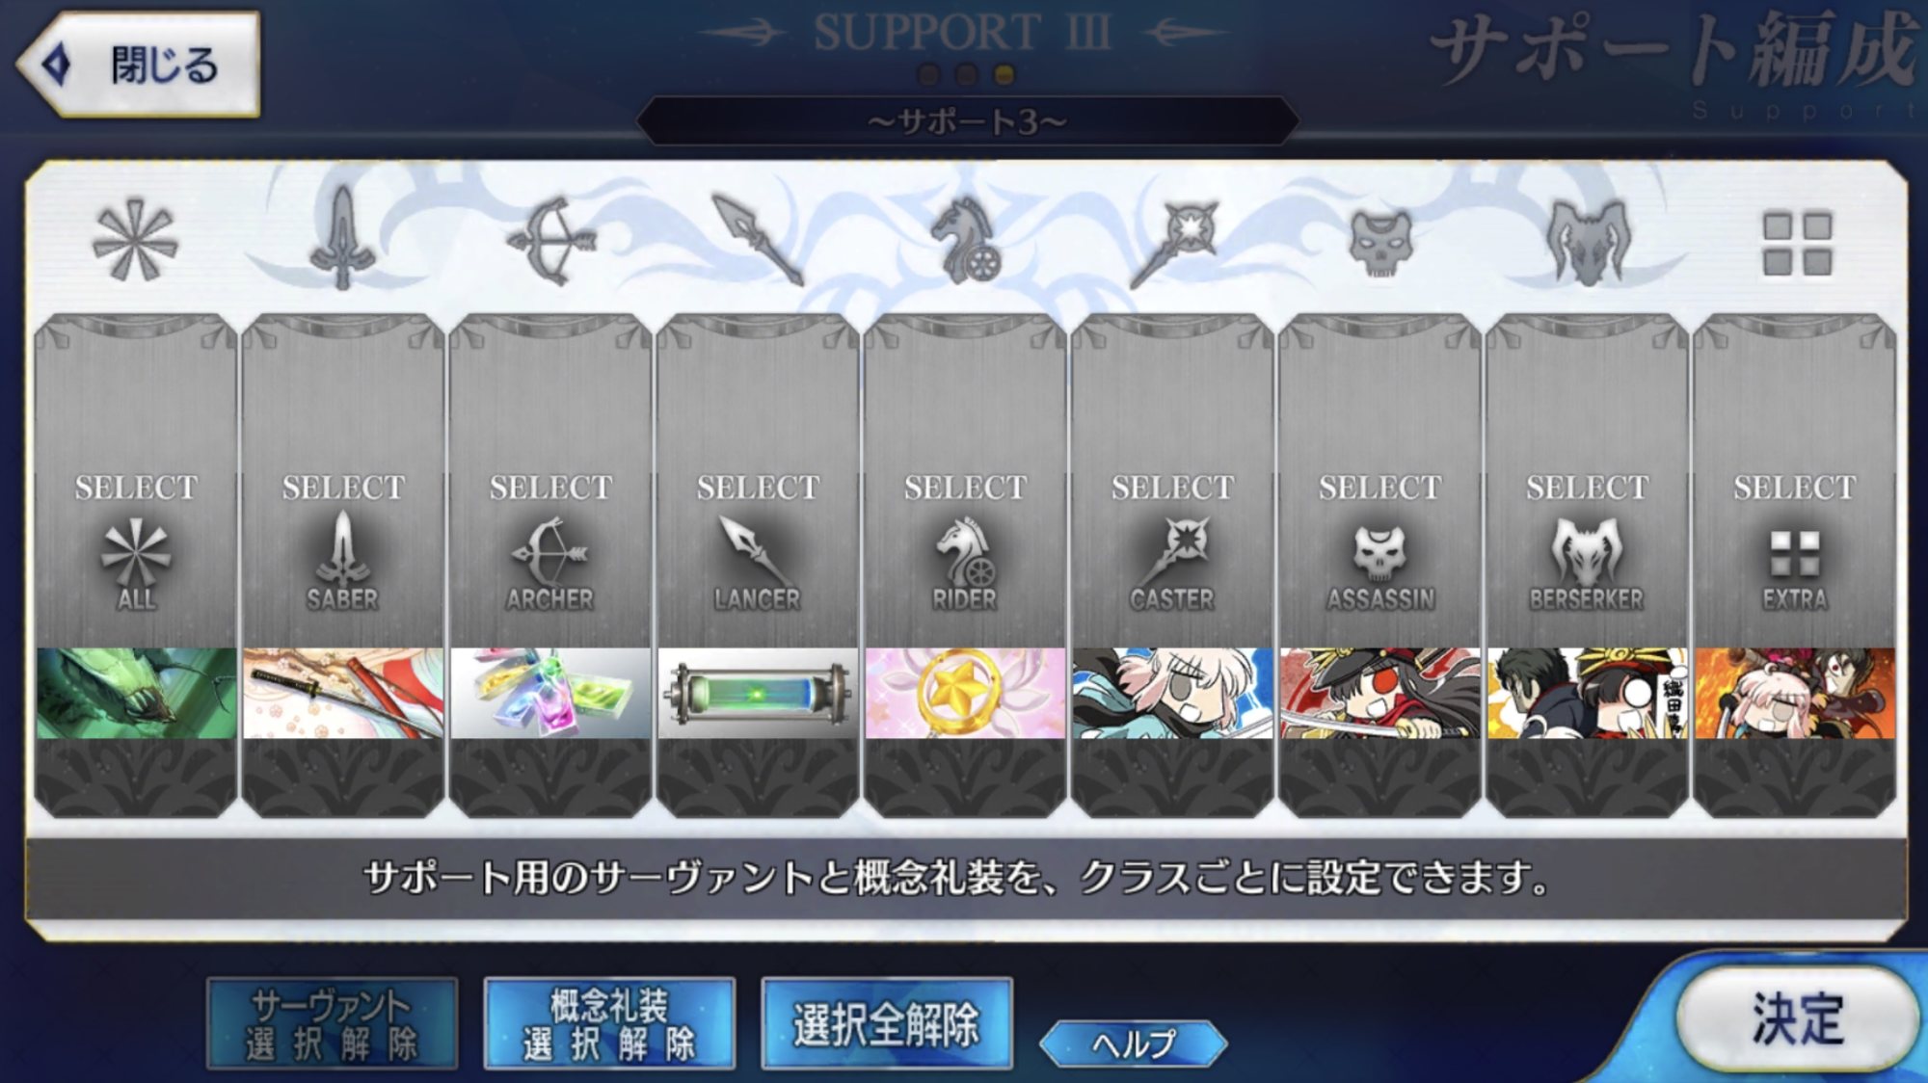Select the Extra class grid icon
Viewport: 1928px width, 1083px height.
coord(1797,244)
